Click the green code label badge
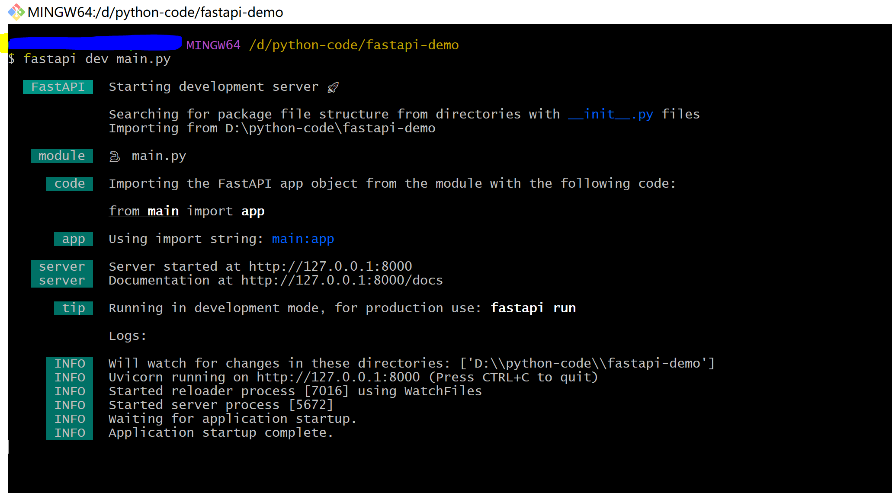 point(70,183)
